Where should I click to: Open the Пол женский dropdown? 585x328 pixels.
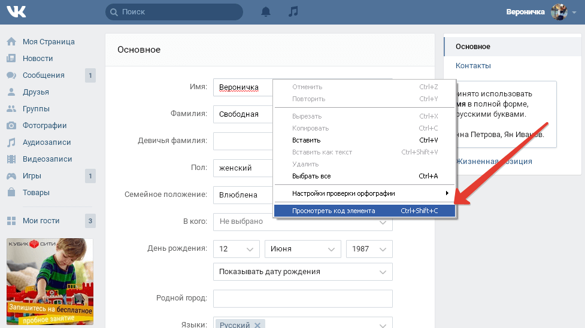(x=243, y=168)
